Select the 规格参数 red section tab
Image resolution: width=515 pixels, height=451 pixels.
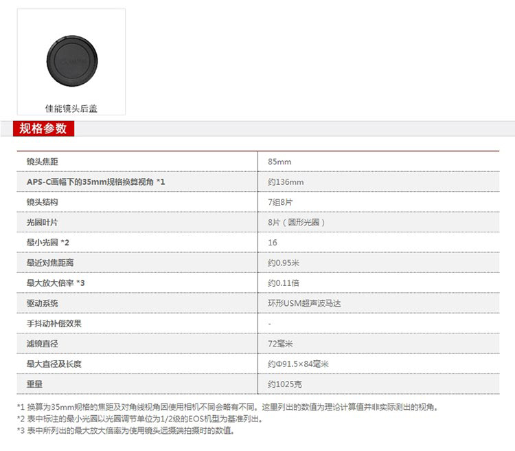[x=43, y=129]
